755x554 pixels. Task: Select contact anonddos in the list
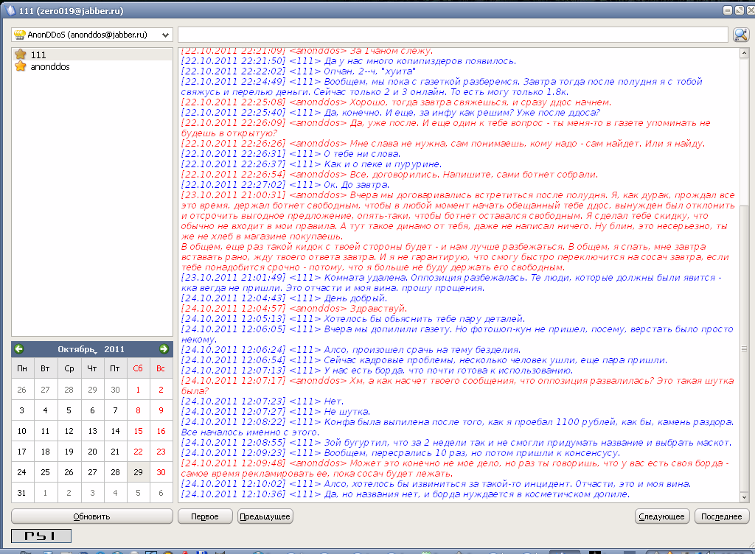[92, 66]
